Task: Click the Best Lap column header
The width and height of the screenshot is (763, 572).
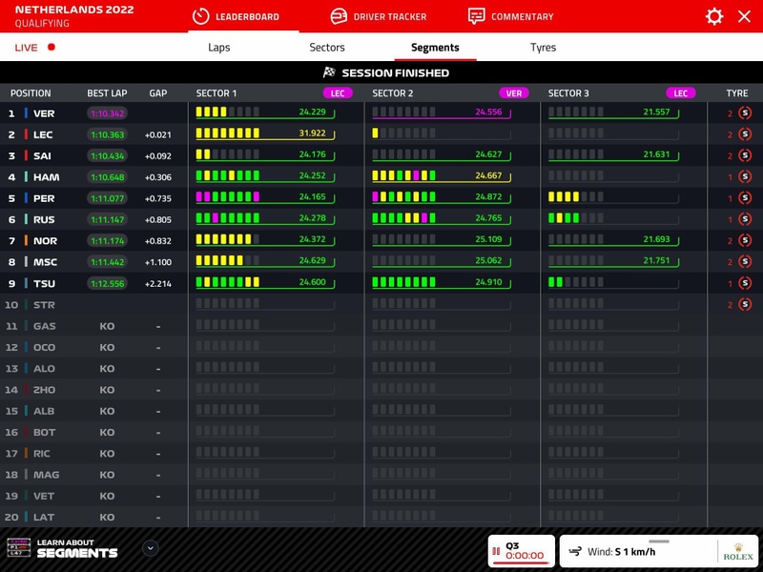Action: pos(107,93)
